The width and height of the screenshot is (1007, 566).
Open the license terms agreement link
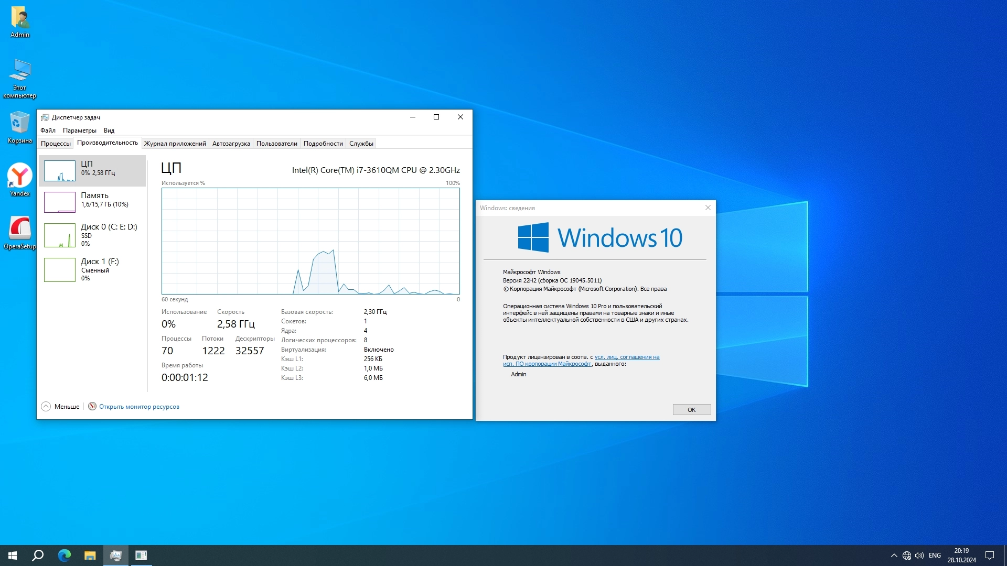(x=627, y=357)
